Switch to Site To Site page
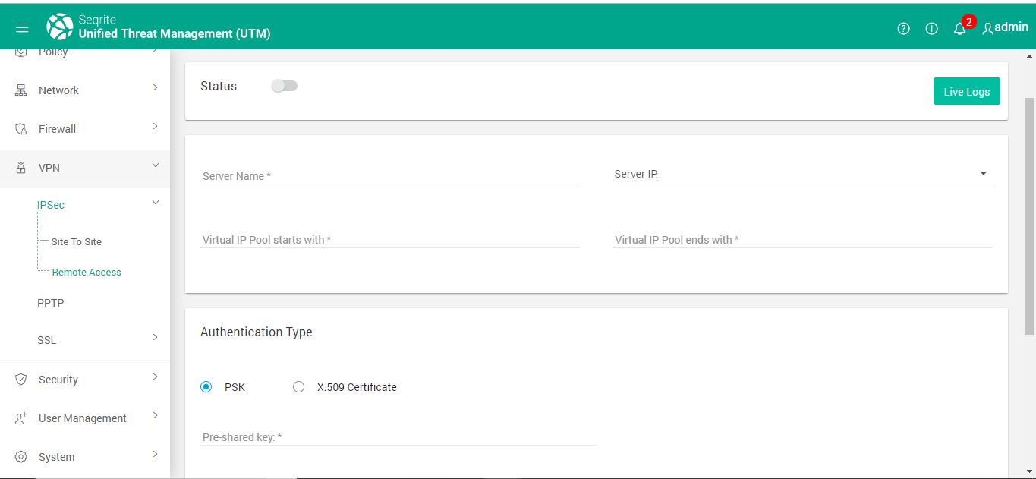 click(x=76, y=241)
